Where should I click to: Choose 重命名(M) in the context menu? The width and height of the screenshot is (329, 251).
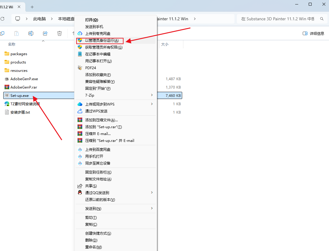click(116, 247)
